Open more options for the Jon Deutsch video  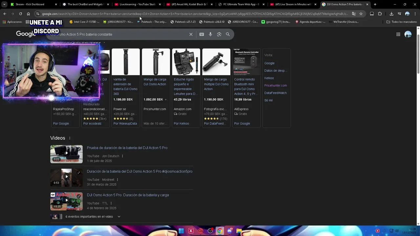122,156
